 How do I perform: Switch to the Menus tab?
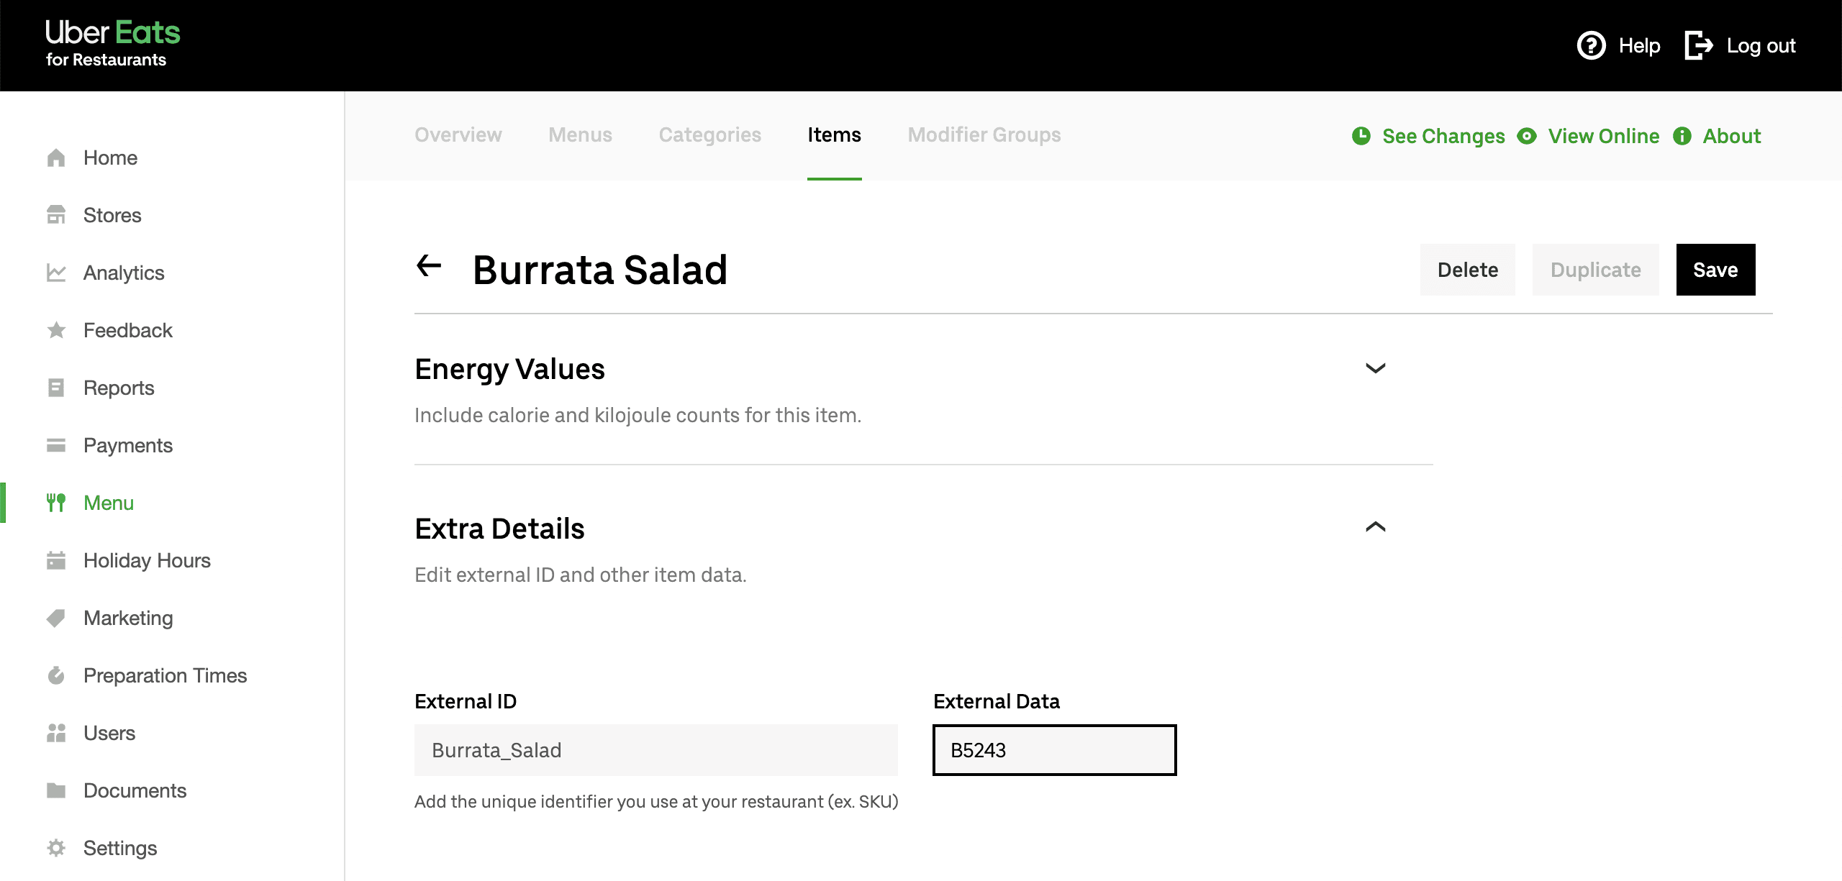pos(580,135)
